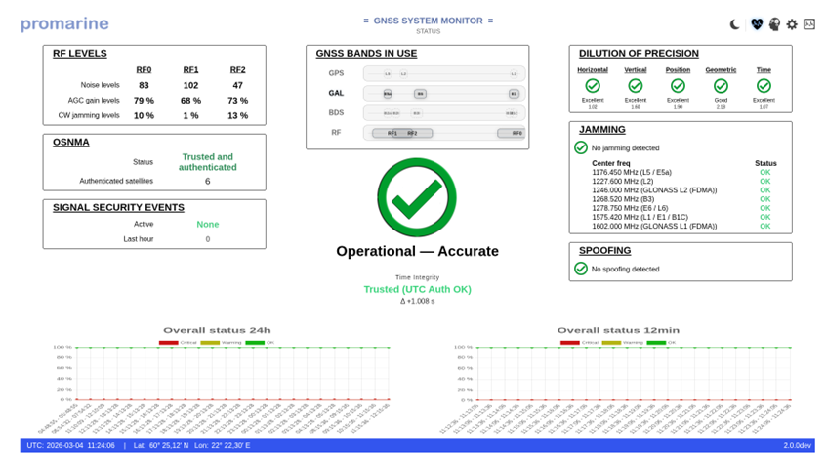Viewport: 826px width, 459px height.
Task: Click the RF2 column header
Action: (x=237, y=69)
